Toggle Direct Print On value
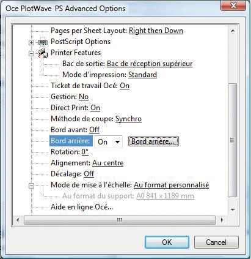The width and height of the screenshot is (251, 259). coord(95,108)
